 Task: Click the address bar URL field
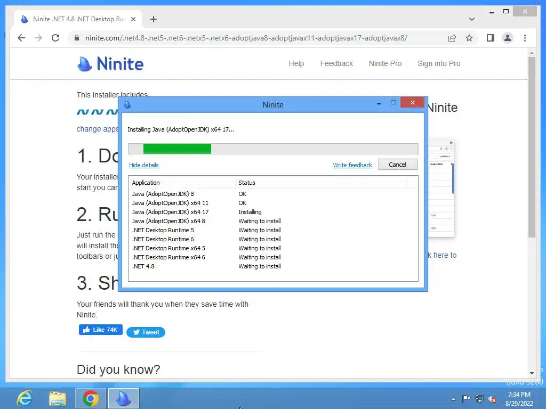246,38
